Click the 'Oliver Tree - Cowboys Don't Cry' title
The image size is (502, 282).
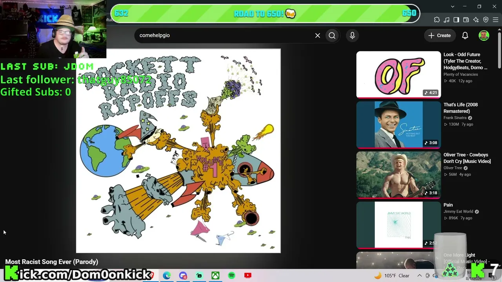(x=467, y=158)
